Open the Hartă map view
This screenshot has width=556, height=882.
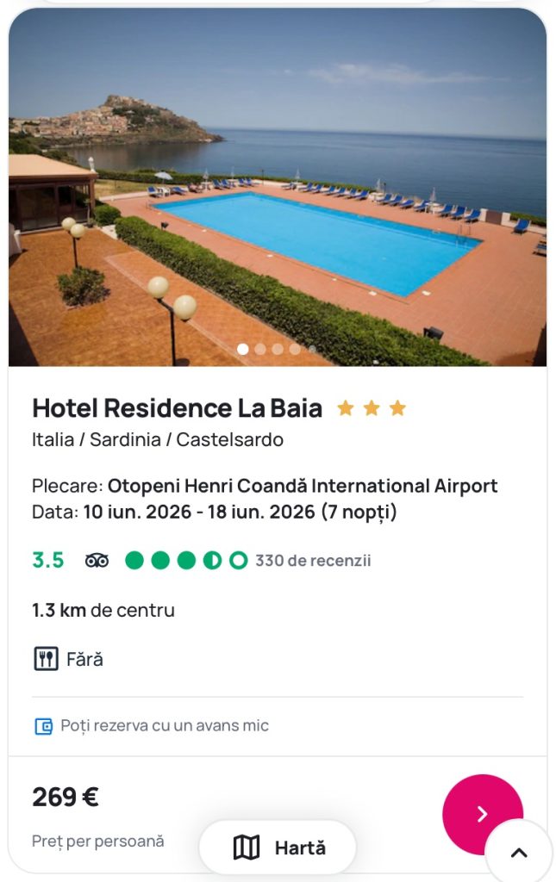tap(278, 848)
